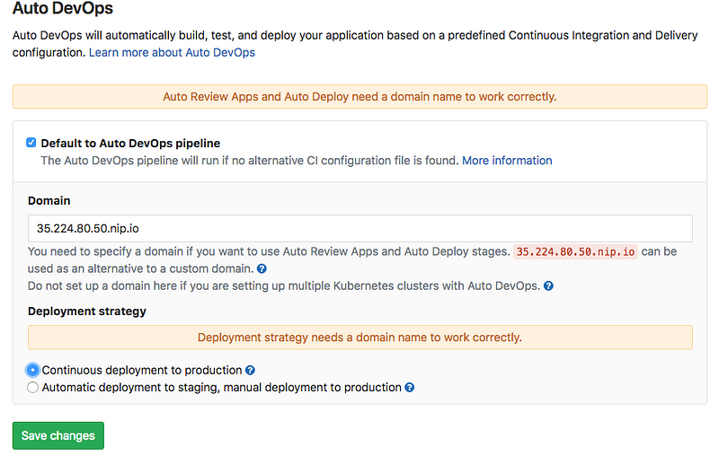
Task: Click the Domain label
Action: tap(49, 200)
